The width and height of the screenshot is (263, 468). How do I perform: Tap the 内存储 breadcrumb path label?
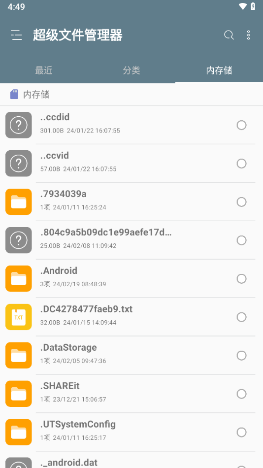(x=36, y=95)
